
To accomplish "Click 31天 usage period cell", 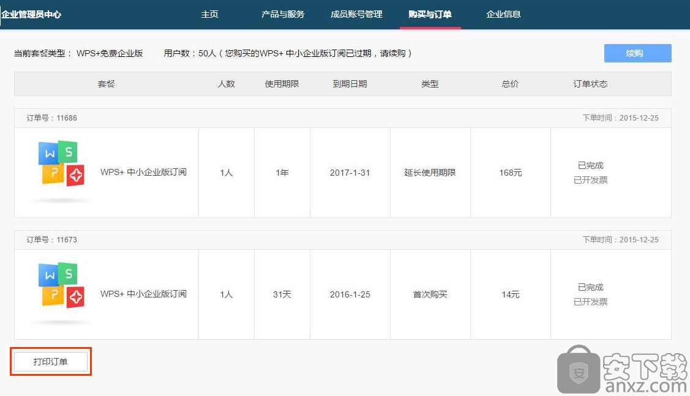I will pyautogui.click(x=282, y=294).
